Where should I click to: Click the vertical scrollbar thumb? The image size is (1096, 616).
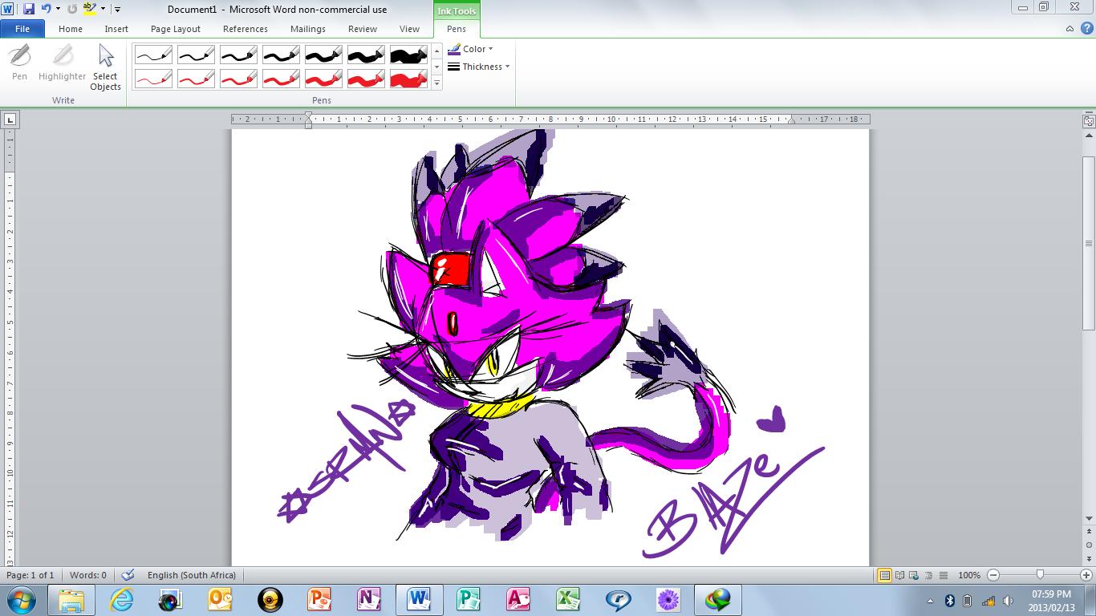(1089, 243)
